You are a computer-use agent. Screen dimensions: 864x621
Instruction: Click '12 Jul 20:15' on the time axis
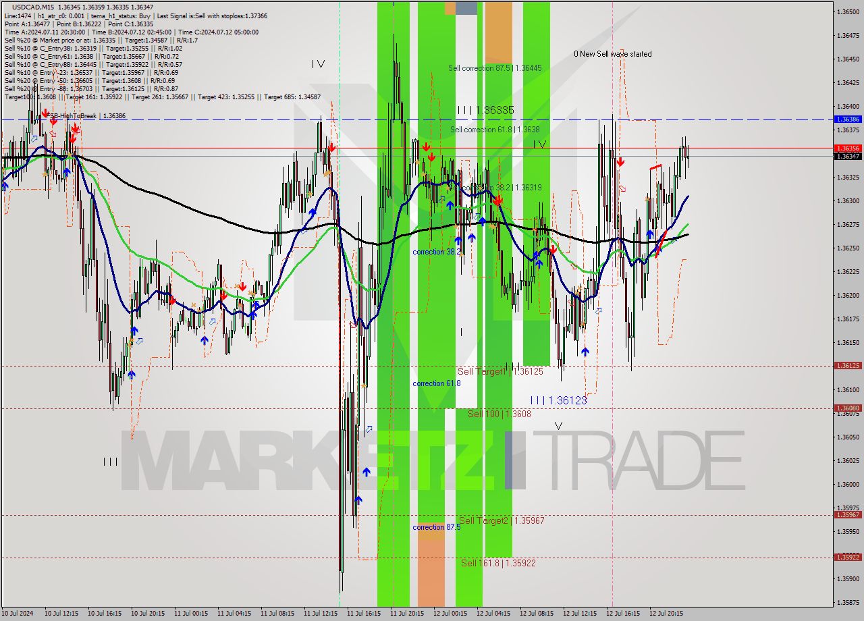coord(666,614)
